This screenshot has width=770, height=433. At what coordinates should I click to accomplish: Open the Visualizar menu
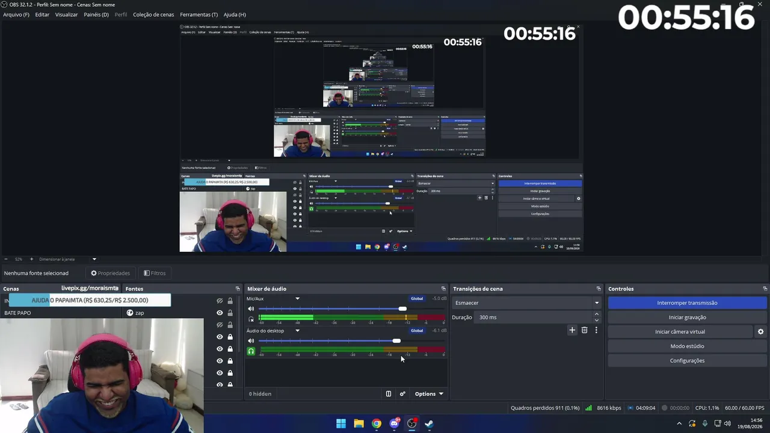point(66,14)
